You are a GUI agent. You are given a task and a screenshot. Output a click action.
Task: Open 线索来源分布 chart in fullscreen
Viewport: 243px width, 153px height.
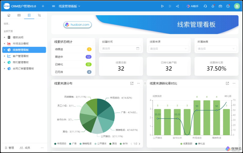(x=132, y=83)
